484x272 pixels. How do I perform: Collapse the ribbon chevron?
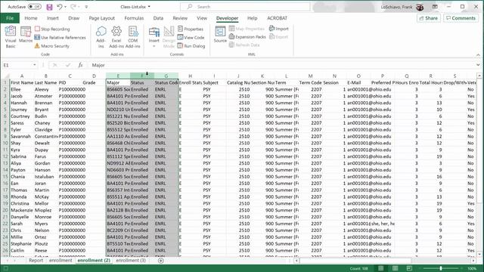pyautogui.click(x=478, y=55)
